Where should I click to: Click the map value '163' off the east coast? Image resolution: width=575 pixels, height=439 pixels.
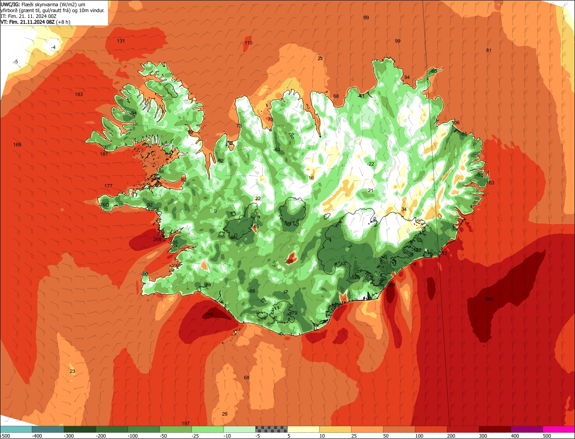[490, 183]
